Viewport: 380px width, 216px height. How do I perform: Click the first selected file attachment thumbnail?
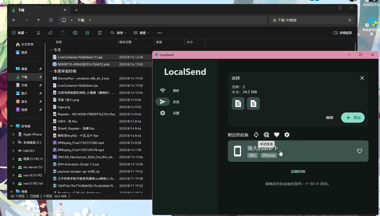(238, 104)
